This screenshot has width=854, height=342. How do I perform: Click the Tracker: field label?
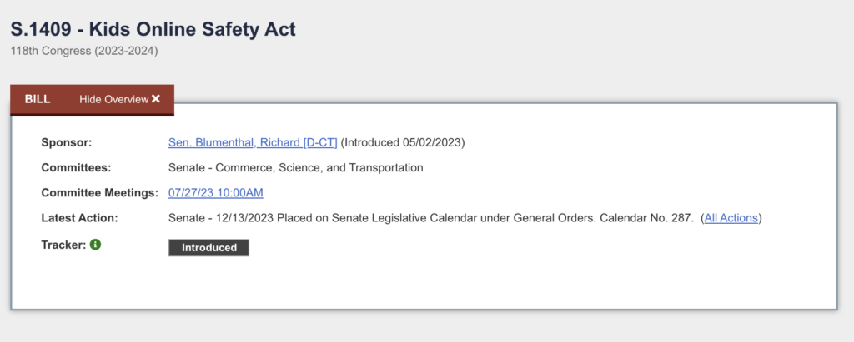point(63,245)
